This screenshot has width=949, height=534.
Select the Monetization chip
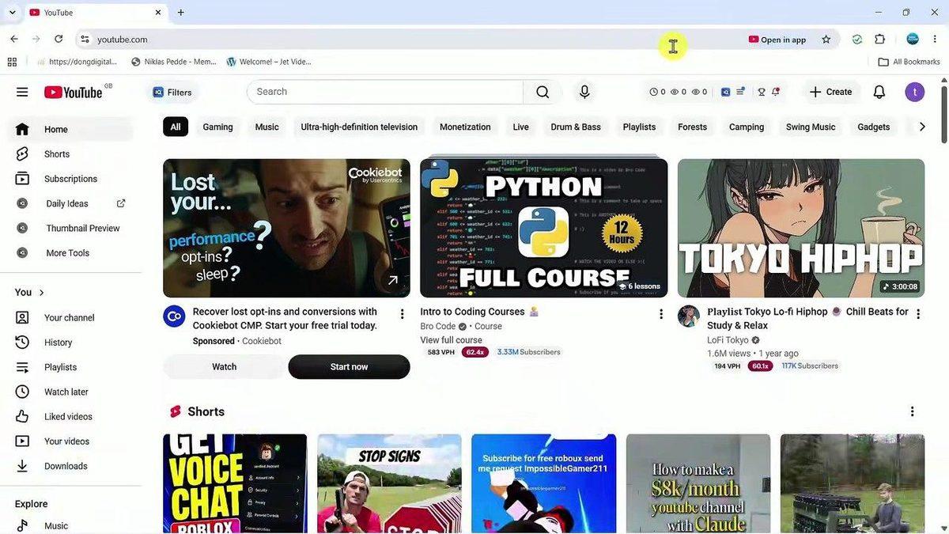[465, 127]
